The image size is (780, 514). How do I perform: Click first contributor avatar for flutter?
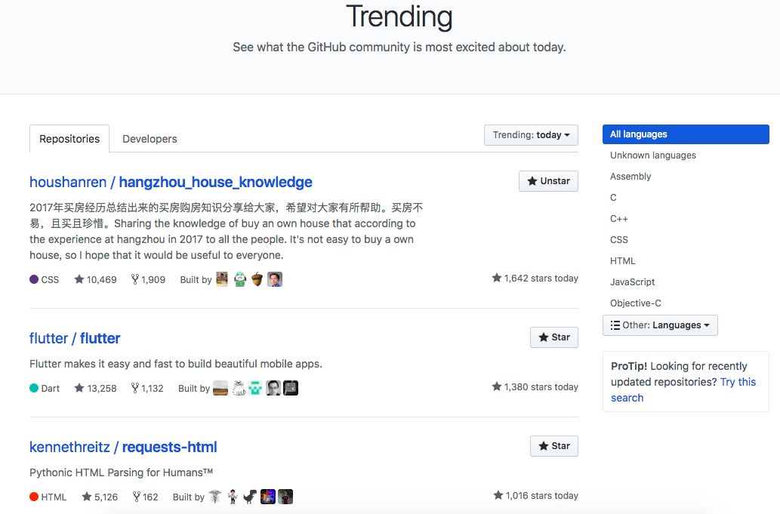click(x=220, y=388)
